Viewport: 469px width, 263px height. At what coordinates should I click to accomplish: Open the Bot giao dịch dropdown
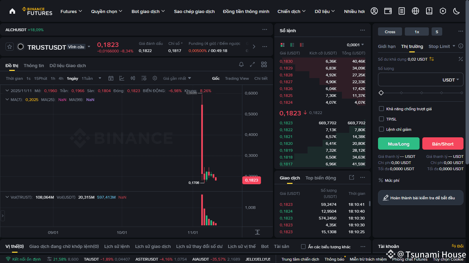148,11
